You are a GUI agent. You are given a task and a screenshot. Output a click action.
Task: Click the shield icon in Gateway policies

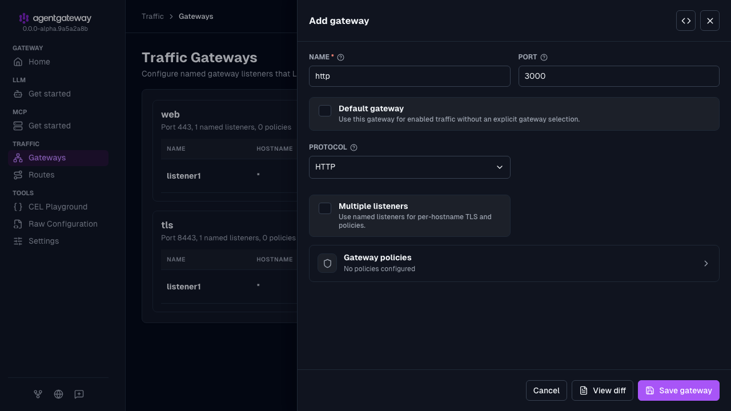327,263
